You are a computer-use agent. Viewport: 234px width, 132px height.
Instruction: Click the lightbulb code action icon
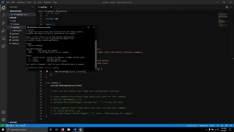pos(47,71)
